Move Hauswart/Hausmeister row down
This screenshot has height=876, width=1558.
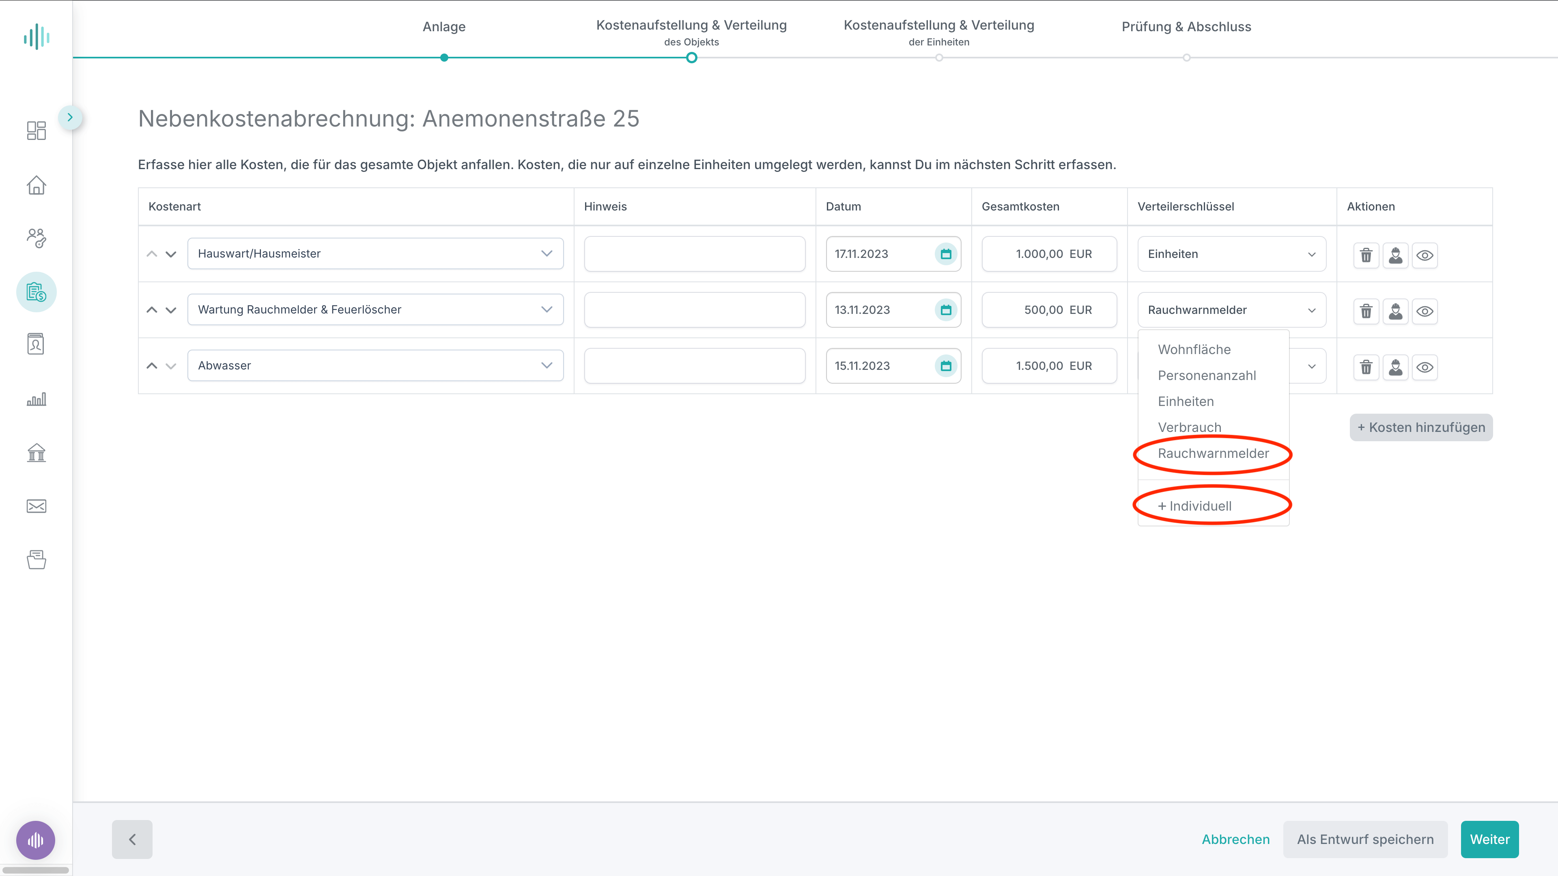171,254
